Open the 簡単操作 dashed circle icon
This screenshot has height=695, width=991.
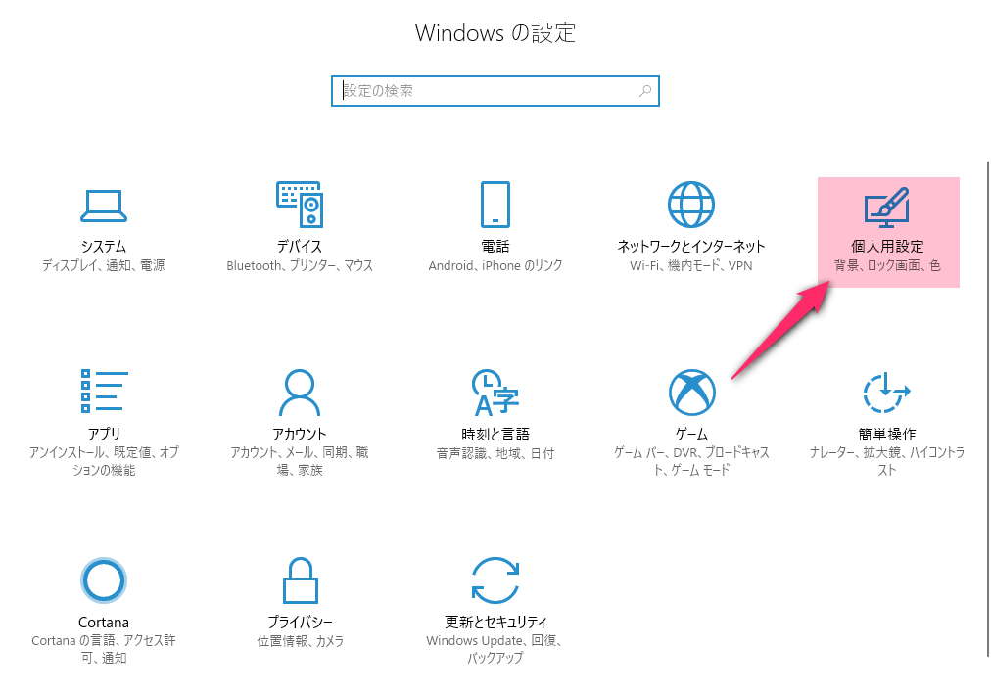click(887, 393)
